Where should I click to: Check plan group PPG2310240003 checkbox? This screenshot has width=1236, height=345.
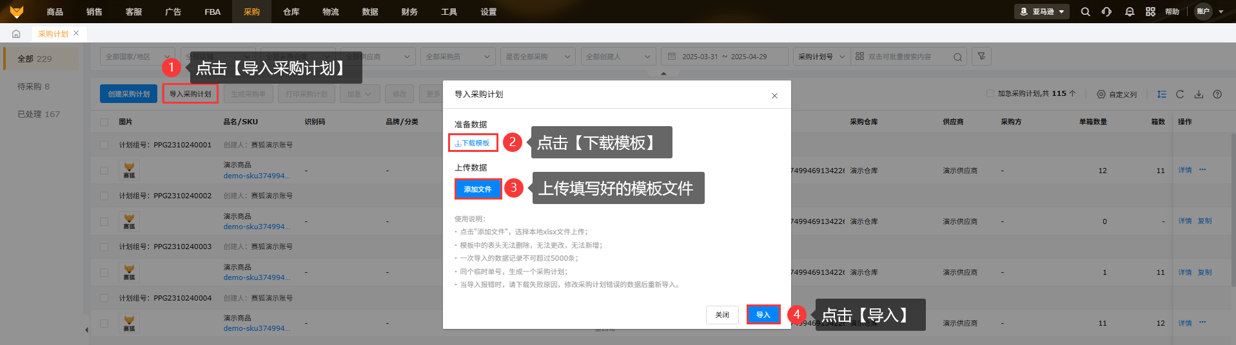click(104, 247)
